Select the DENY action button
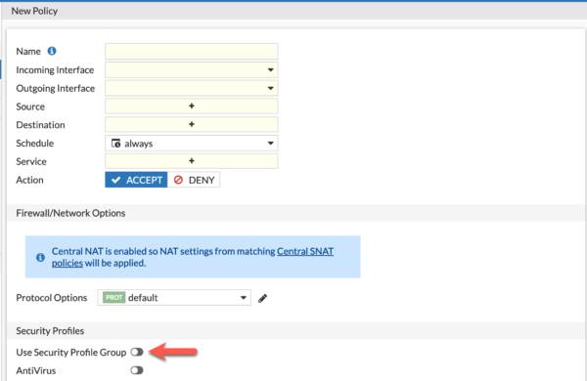 coord(194,180)
